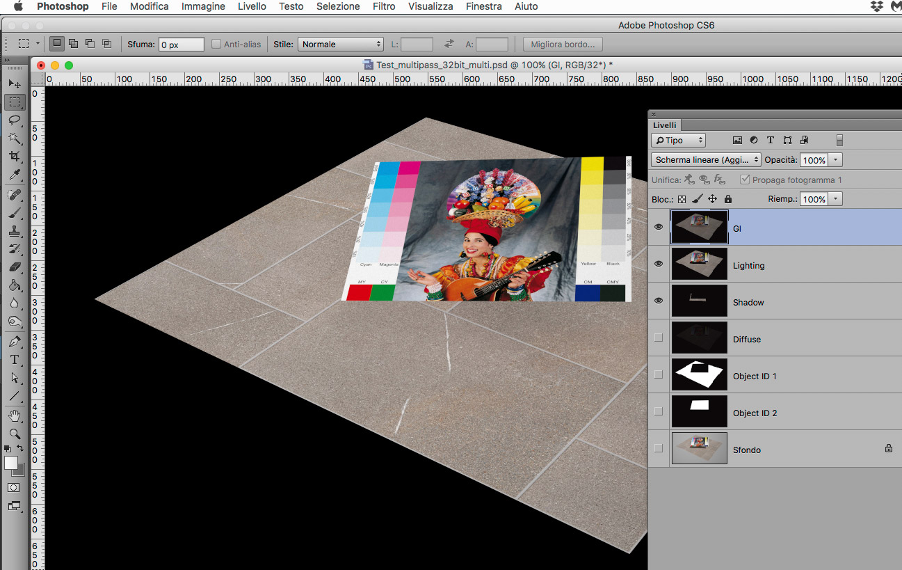Select the Eyedropper tool
This screenshot has width=902, height=570.
point(15,175)
